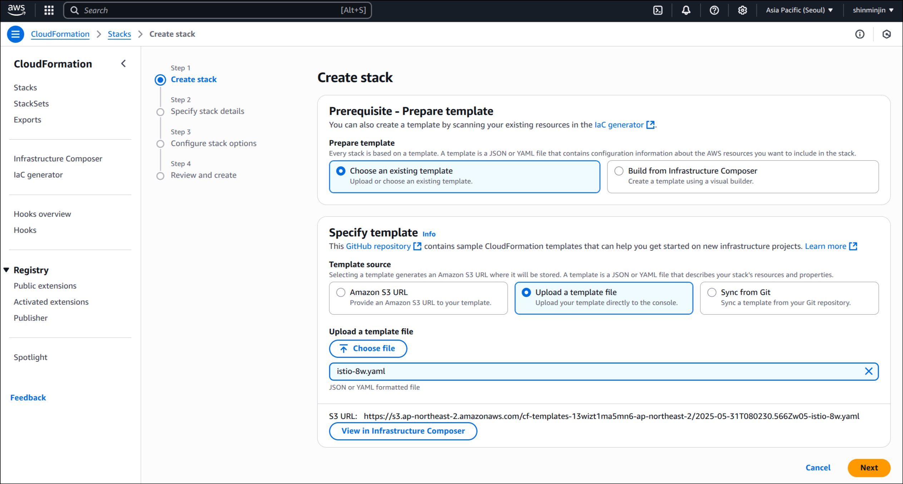Open the help question mark icon
The width and height of the screenshot is (903, 484).
pyautogui.click(x=714, y=10)
